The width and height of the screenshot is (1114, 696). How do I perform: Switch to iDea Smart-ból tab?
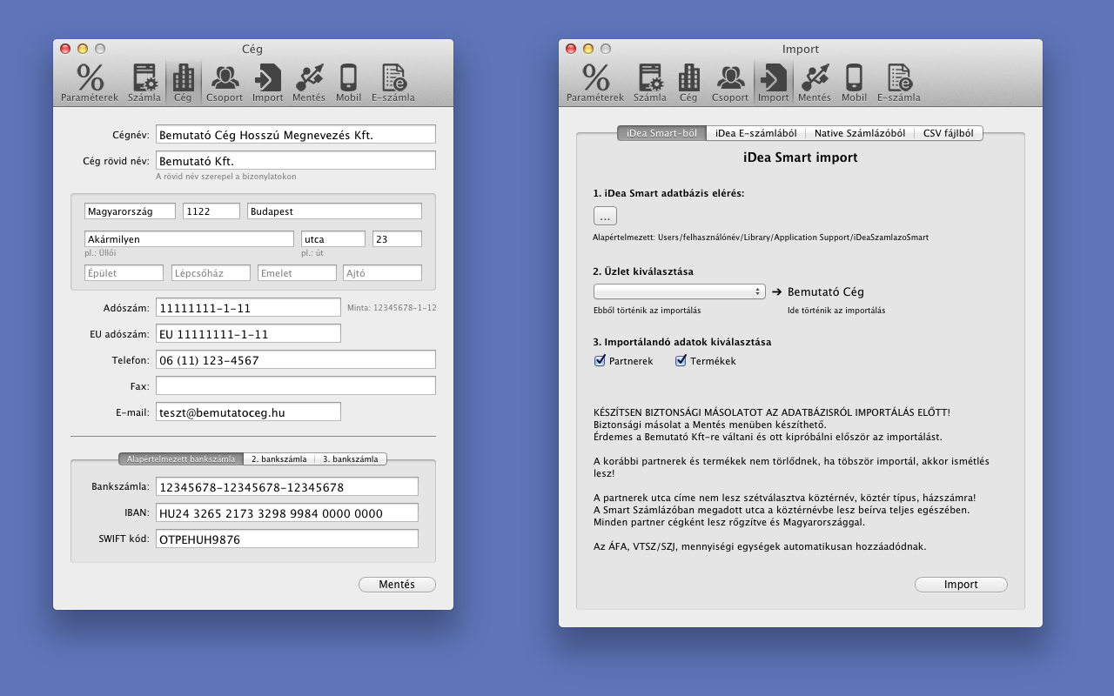(x=661, y=133)
